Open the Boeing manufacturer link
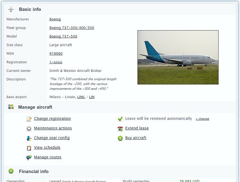Image resolution: width=240 pixels, height=182 pixels. point(55,19)
